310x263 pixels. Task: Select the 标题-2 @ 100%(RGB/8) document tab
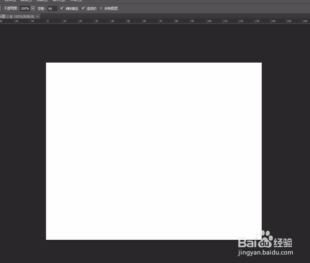(x=17, y=16)
